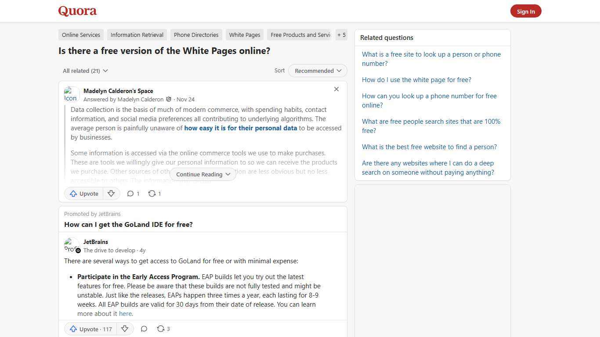Follow the "how easy it is for their personal data" link
The image size is (600, 337).
(x=240, y=128)
